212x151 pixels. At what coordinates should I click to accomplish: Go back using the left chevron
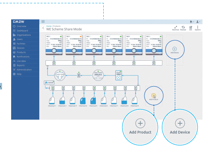[43, 28]
